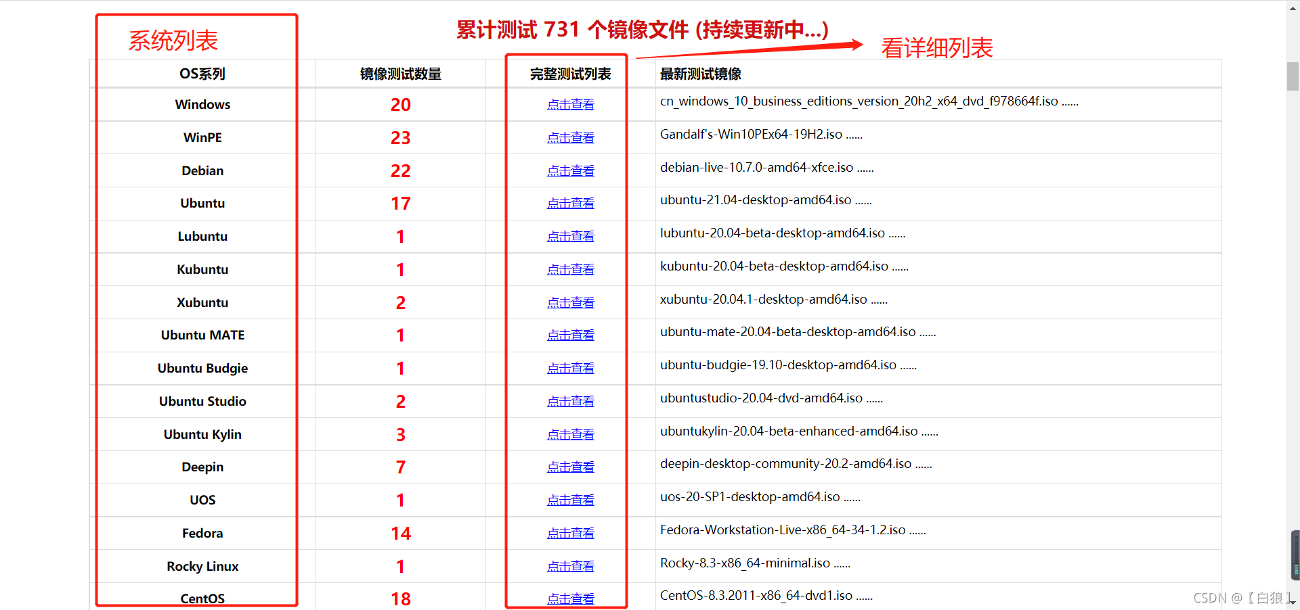This screenshot has width=1300, height=610.
Task: Open the full test list link for Debian
Action: point(570,170)
